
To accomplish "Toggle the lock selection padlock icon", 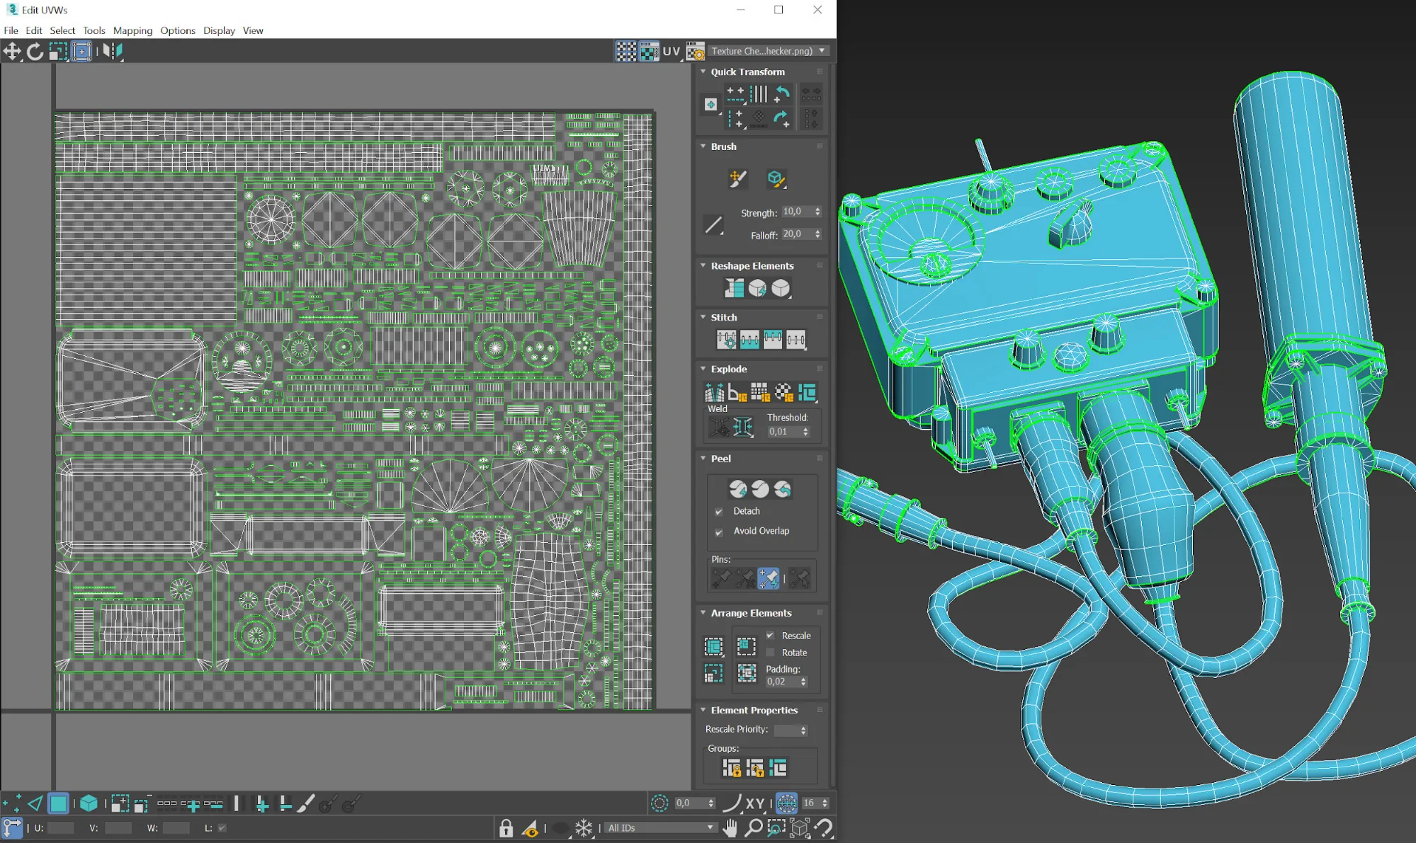I will [506, 827].
